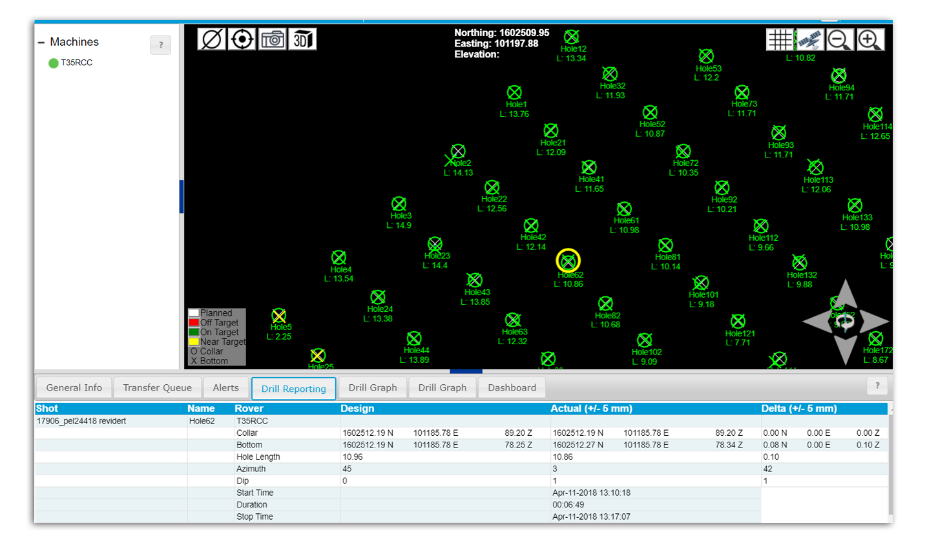This screenshot has width=927, height=543.
Task: Toggle the On Target legend entry
Action: pos(194,331)
